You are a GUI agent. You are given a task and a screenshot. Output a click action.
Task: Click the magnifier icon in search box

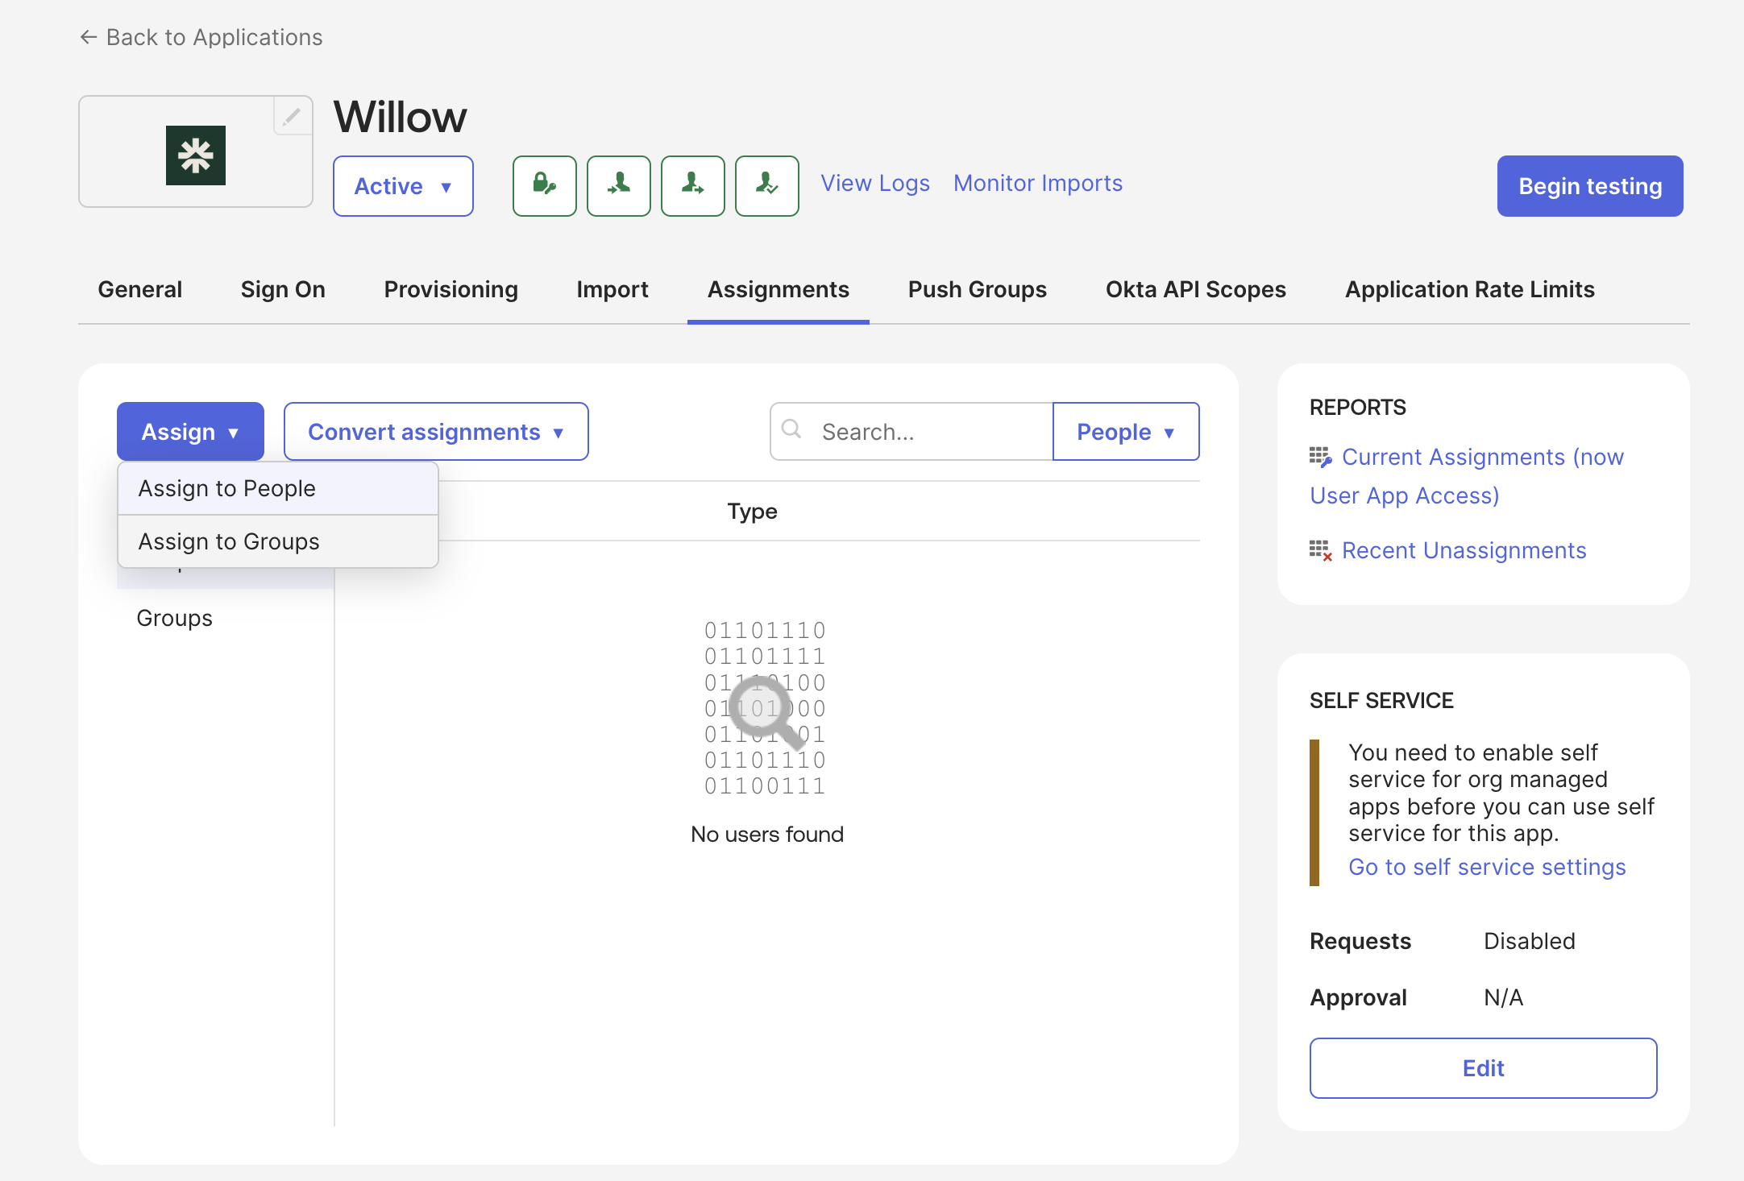coord(791,429)
